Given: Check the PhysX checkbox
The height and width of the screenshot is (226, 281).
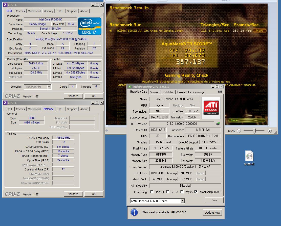Looking at the screenshot, I should point(182,192).
